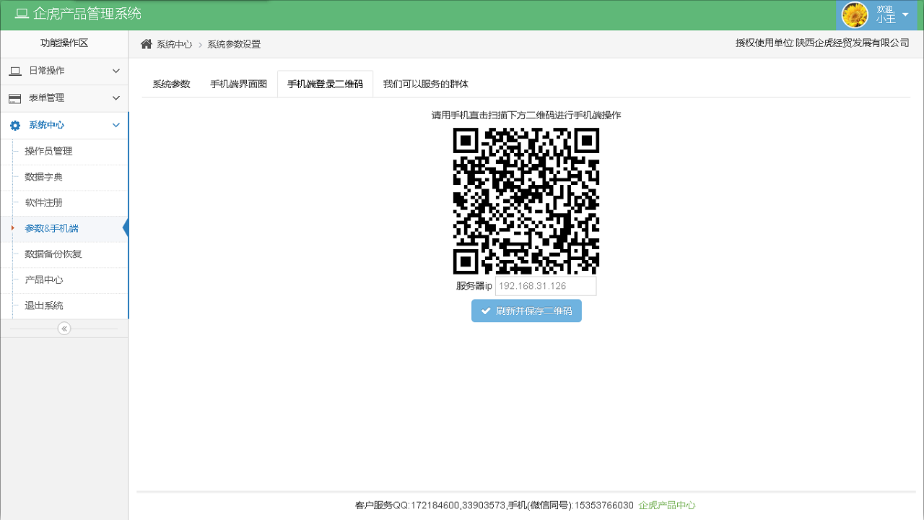Click the 服务器ip input field
Image resolution: width=924 pixels, height=520 pixels.
tap(545, 286)
